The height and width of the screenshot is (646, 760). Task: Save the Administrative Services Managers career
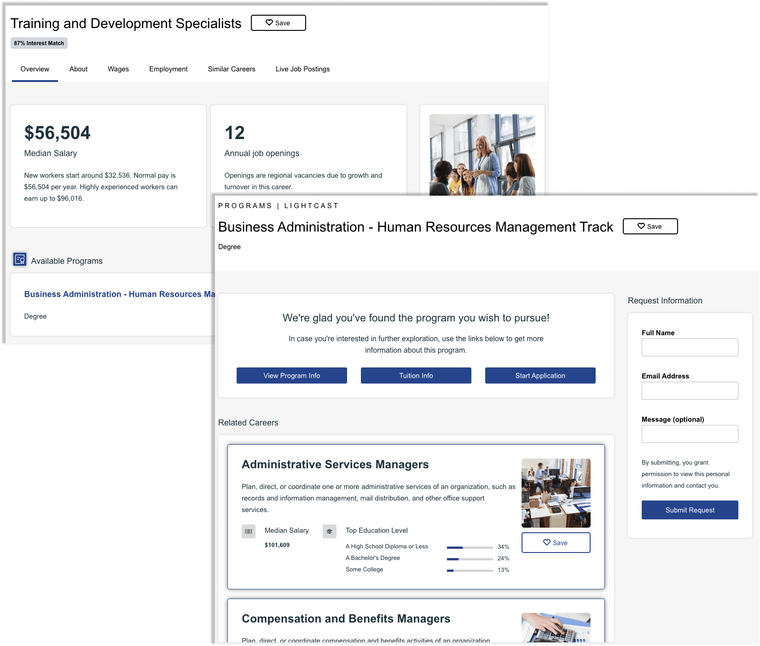click(x=556, y=542)
